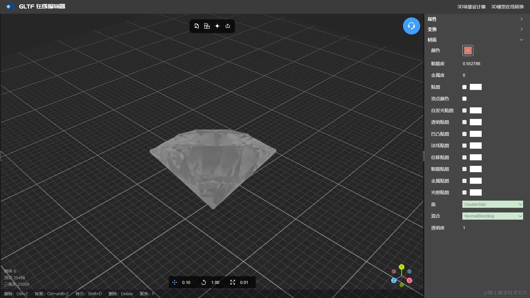The image size is (530, 298).
Task: Open the headset customer support button
Action: (x=411, y=26)
